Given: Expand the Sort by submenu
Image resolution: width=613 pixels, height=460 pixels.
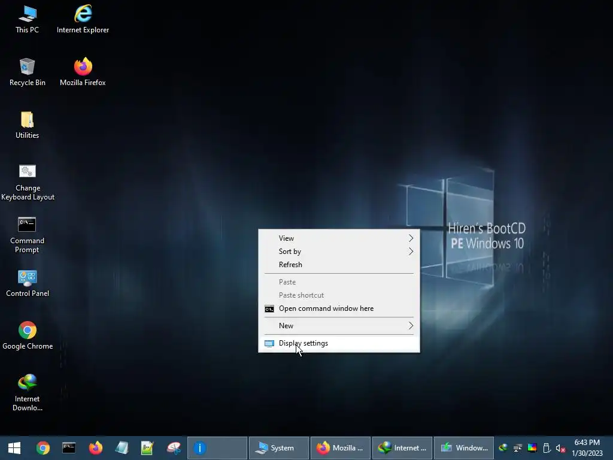Looking at the screenshot, I should coord(339,252).
